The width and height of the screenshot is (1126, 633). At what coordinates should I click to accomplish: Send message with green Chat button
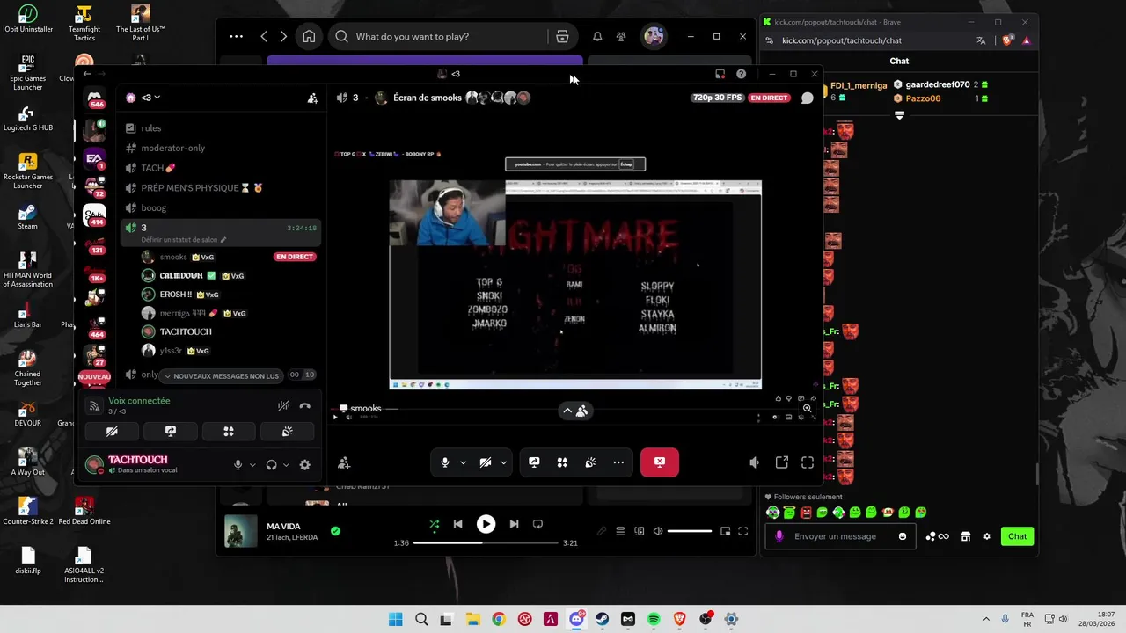click(x=1017, y=536)
